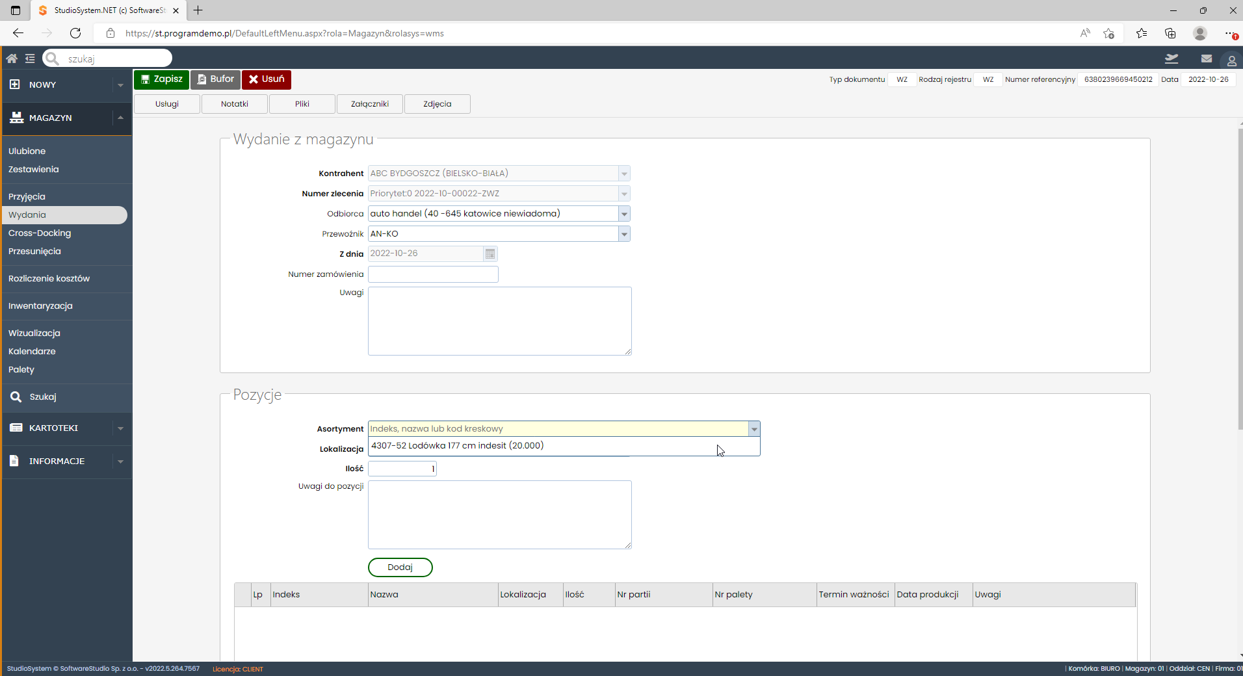
Task: Toggle the left menu list icon
Action: [x=30, y=58]
